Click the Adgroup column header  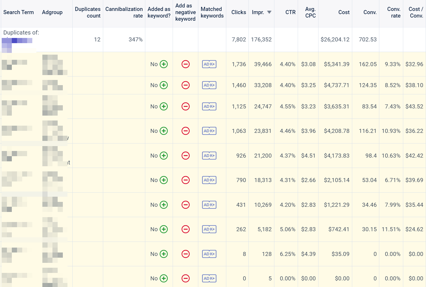[52, 12]
